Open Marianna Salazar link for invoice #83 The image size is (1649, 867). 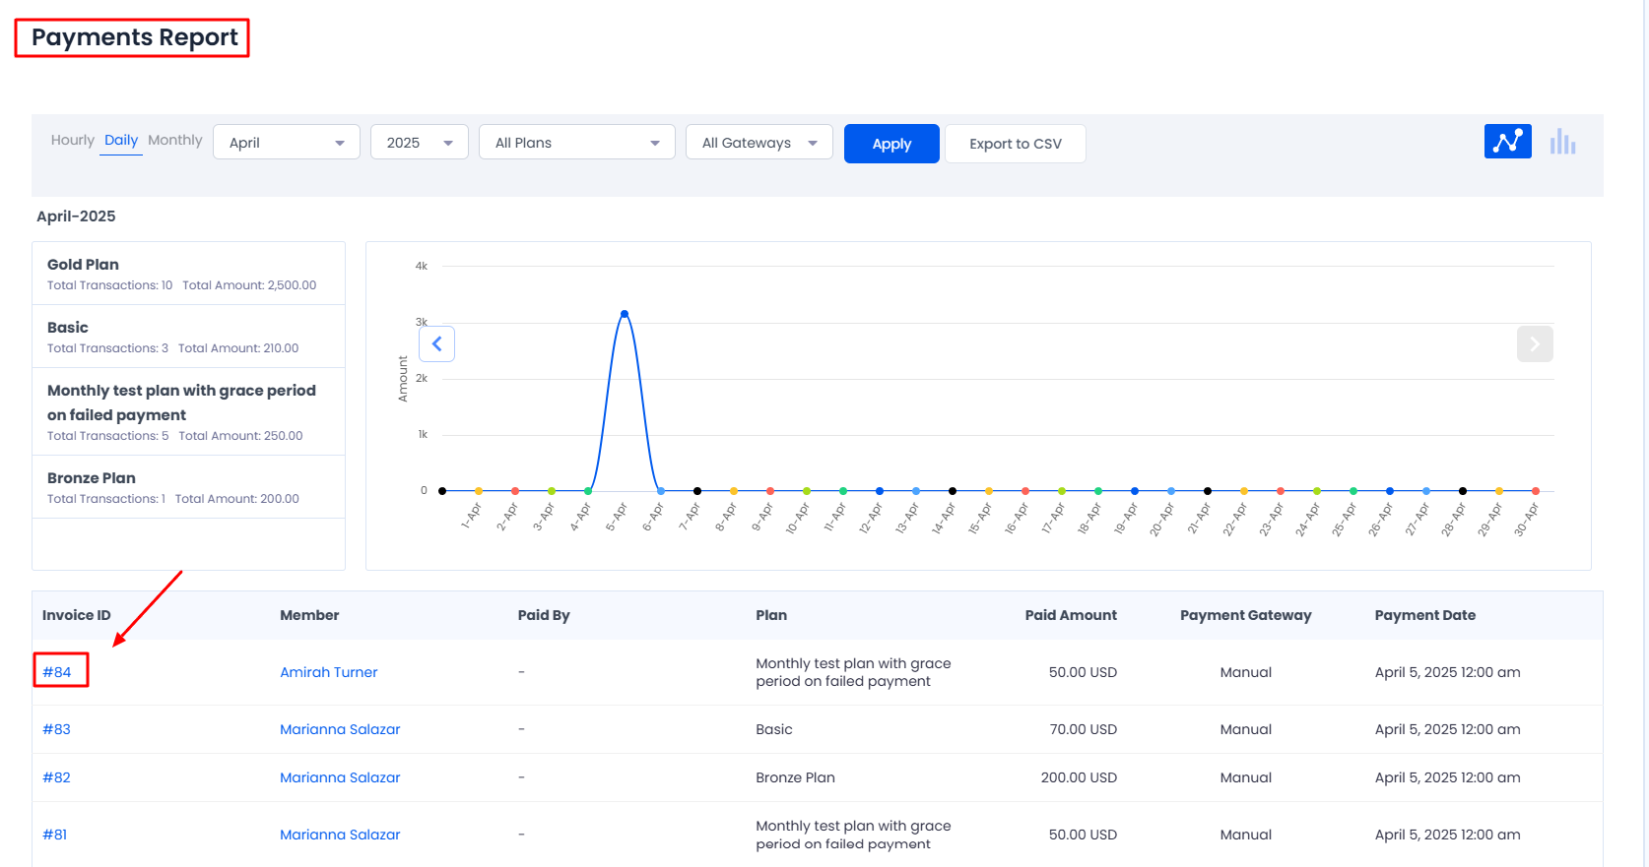pos(340,729)
